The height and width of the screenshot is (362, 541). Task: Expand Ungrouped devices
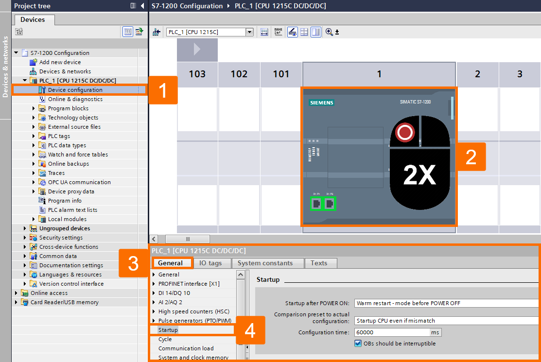(x=25, y=228)
